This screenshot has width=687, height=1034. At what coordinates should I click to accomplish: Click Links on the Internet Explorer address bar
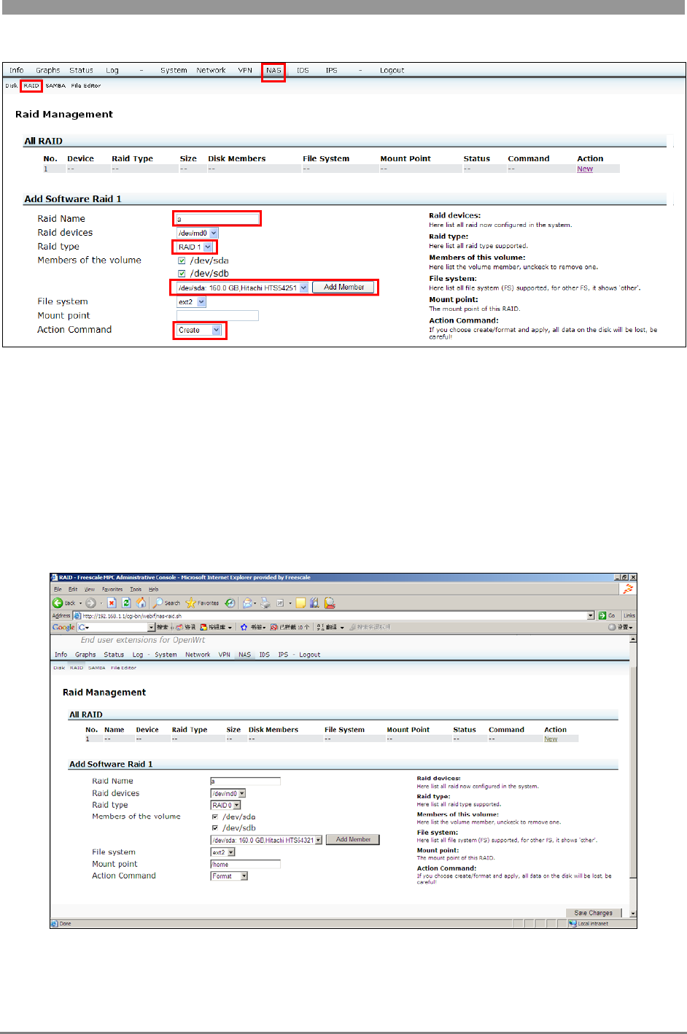[629, 616]
